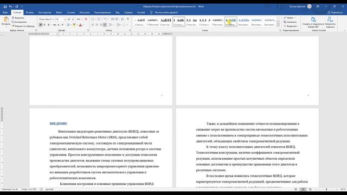Switch to Web Layout view in status bar
This screenshot has width=347, height=195.
(310, 190)
